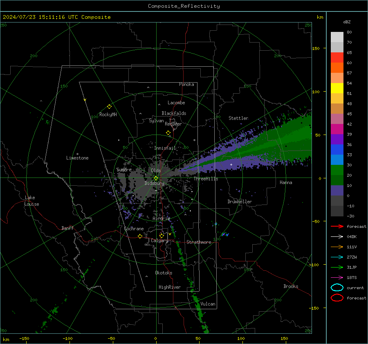Screen dimensions: 368x344
Task: Click the Hanna label
Action: point(286,182)
